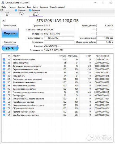The height and width of the screenshot is (144, 115).
Task: Click the Наихудшее column header
Action: click(73, 56)
